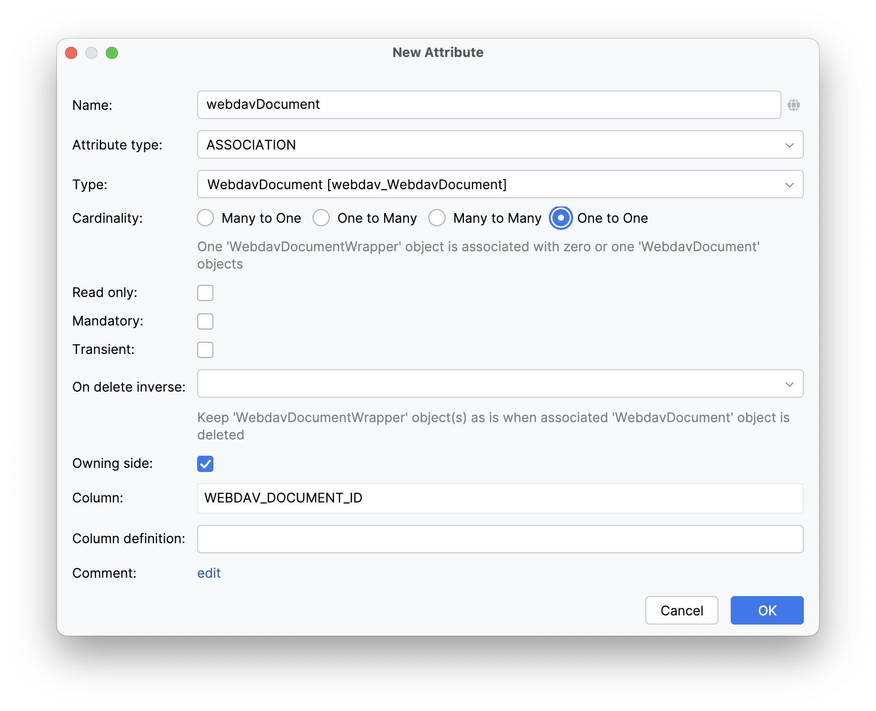This screenshot has height=711, width=876.
Task: Select the Many to One cardinality
Action: pos(205,218)
